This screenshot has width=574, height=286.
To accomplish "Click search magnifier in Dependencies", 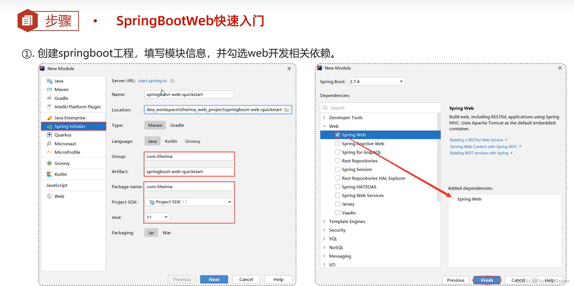I will tap(325, 108).
